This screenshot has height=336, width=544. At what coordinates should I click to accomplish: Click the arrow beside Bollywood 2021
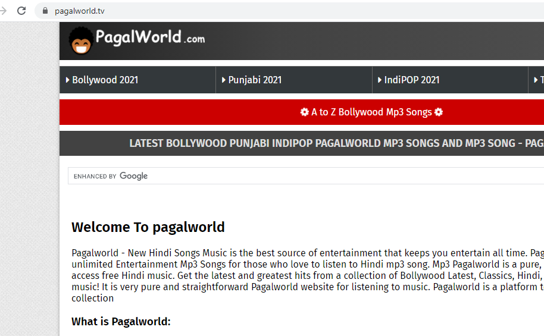point(68,80)
